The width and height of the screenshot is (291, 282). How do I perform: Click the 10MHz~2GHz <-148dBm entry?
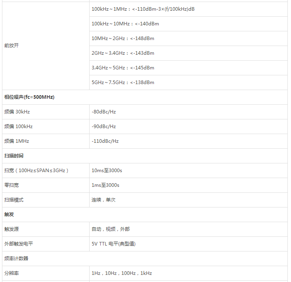point(123,38)
